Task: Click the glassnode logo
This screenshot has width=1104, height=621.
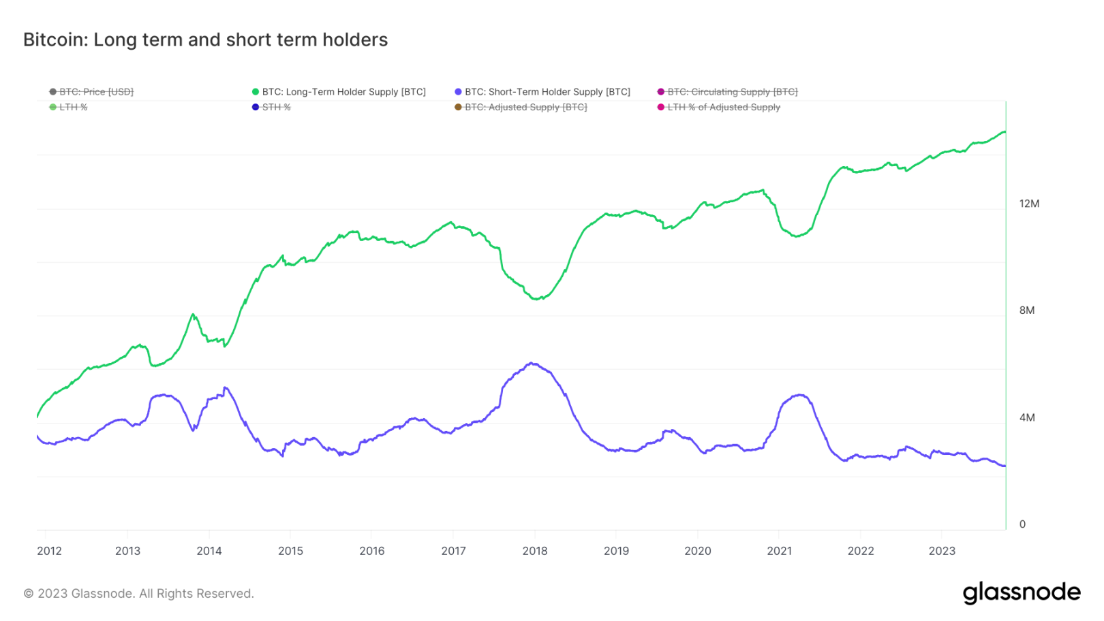Action: 1021,592
